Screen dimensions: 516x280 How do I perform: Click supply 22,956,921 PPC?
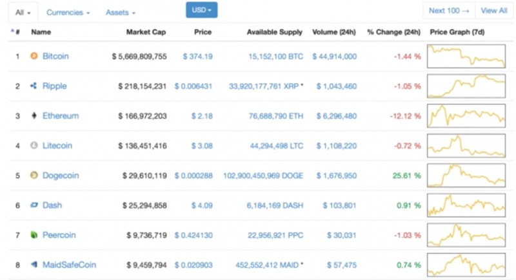click(275, 236)
